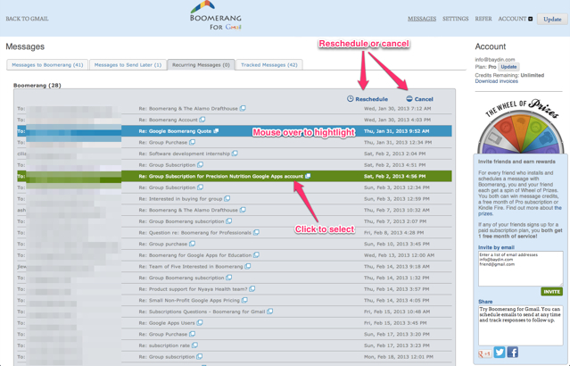Open the SETTINGS menu item
Viewport: 570px width, 366px height.
tap(456, 19)
